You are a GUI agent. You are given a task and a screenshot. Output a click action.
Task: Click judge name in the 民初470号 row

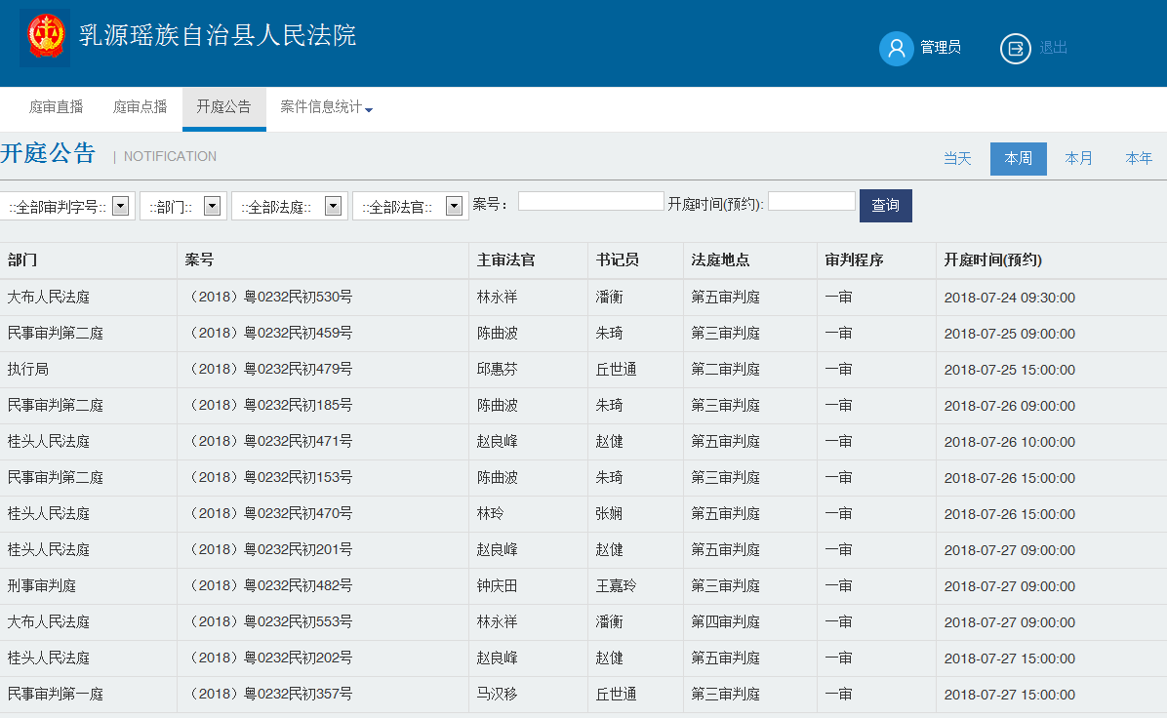(x=491, y=513)
